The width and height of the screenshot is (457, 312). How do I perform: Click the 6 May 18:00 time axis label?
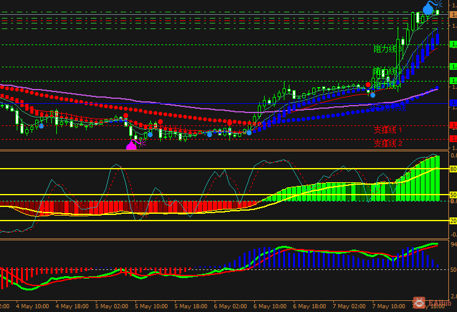click(x=310, y=306)
